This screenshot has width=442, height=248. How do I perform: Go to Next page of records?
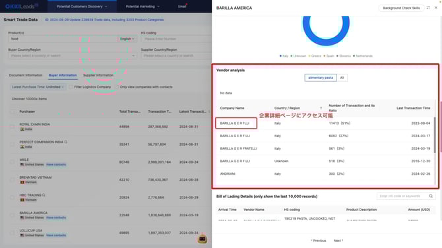338,241
